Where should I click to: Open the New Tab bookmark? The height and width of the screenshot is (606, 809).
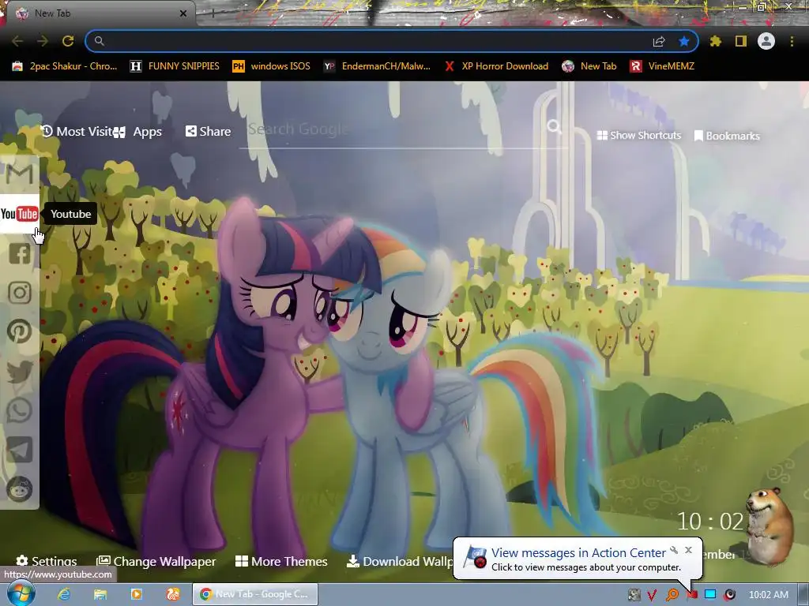tap(589, 66)
